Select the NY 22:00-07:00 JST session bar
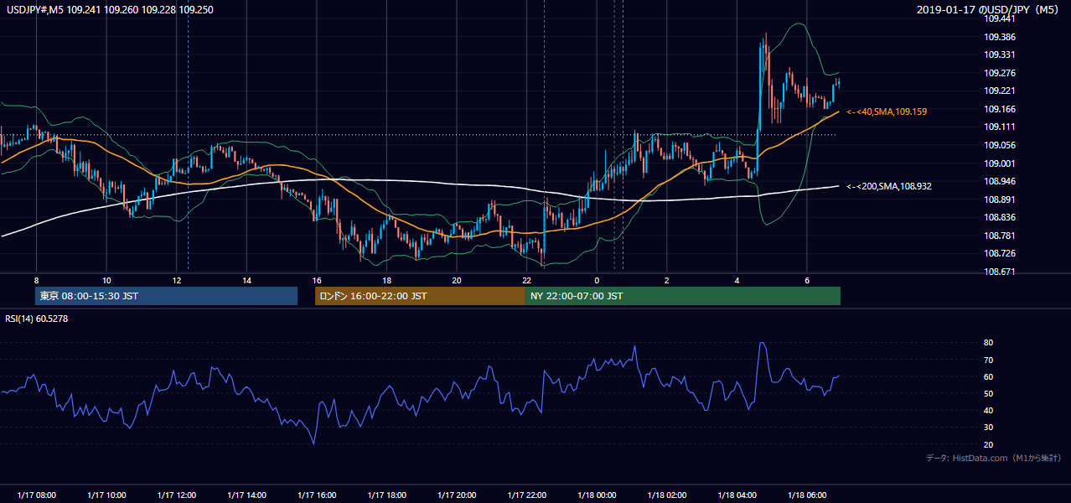The image size is (1071, 503). coord(683,296)
